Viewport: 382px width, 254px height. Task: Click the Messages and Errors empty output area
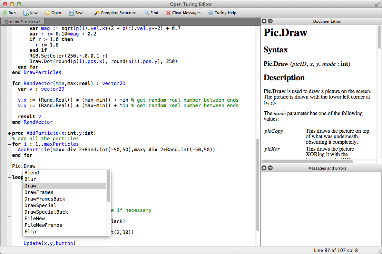coord(321,209)
